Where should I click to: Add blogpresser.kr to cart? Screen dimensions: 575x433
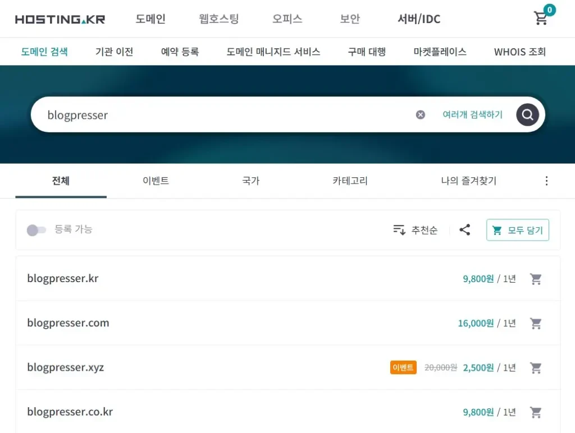(x=536, y=279)
